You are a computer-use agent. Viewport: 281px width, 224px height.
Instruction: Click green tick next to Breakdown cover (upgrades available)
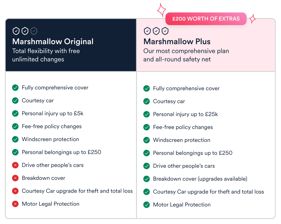[147, 179]
